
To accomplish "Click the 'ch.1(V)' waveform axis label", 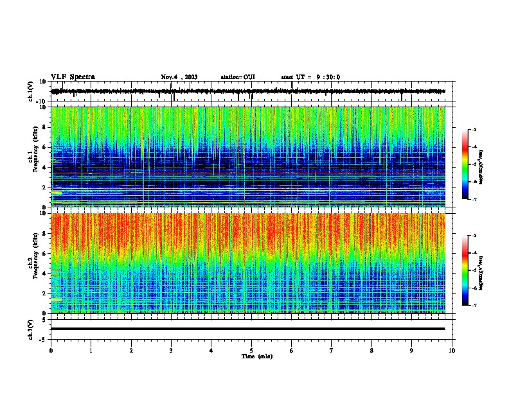I will 31,91.
